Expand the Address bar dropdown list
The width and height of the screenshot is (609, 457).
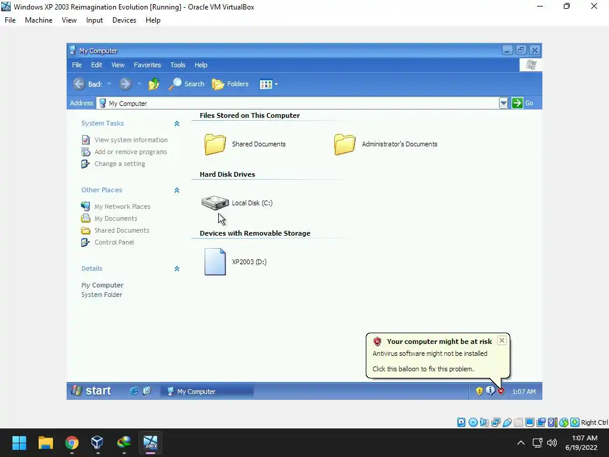point(503,104)
